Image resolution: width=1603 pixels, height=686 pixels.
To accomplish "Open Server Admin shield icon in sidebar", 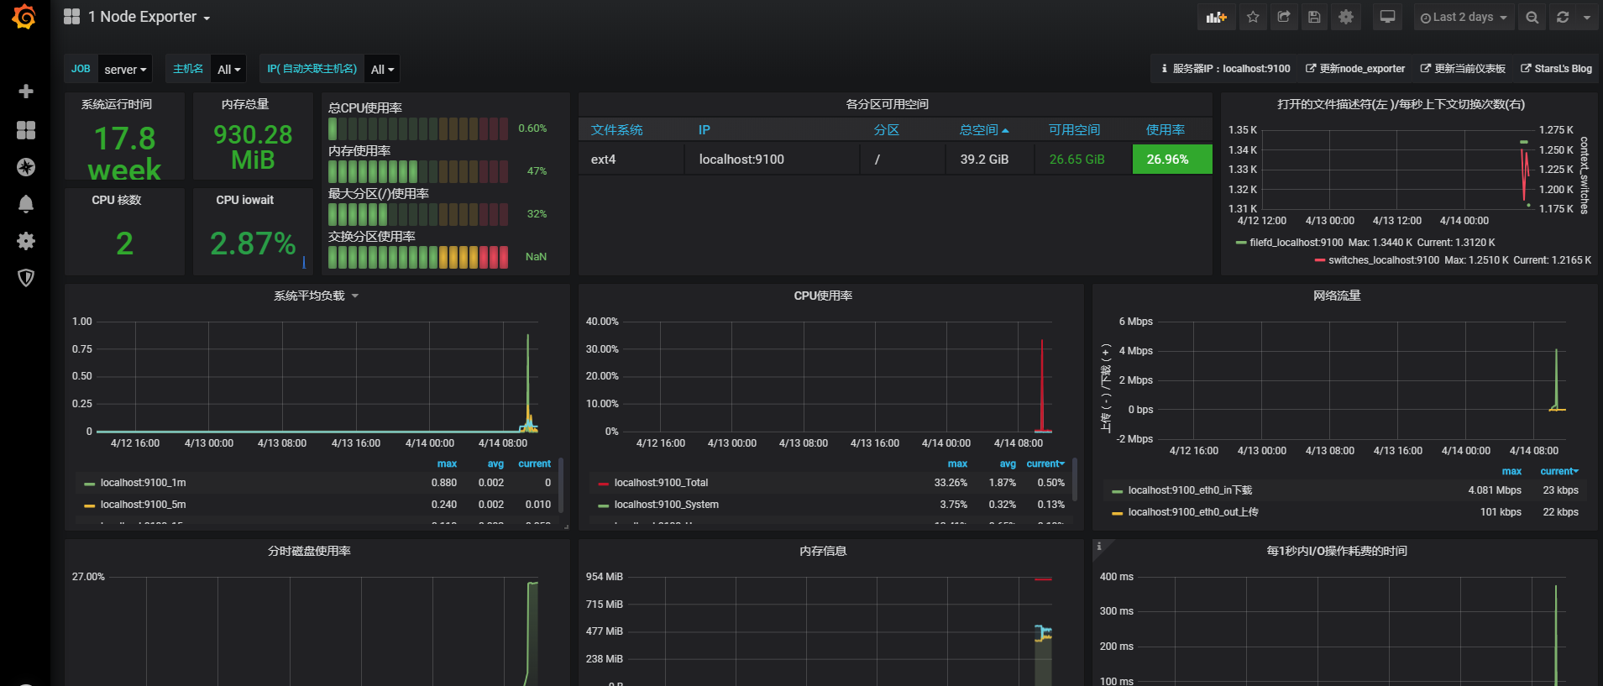I will 26,278.
